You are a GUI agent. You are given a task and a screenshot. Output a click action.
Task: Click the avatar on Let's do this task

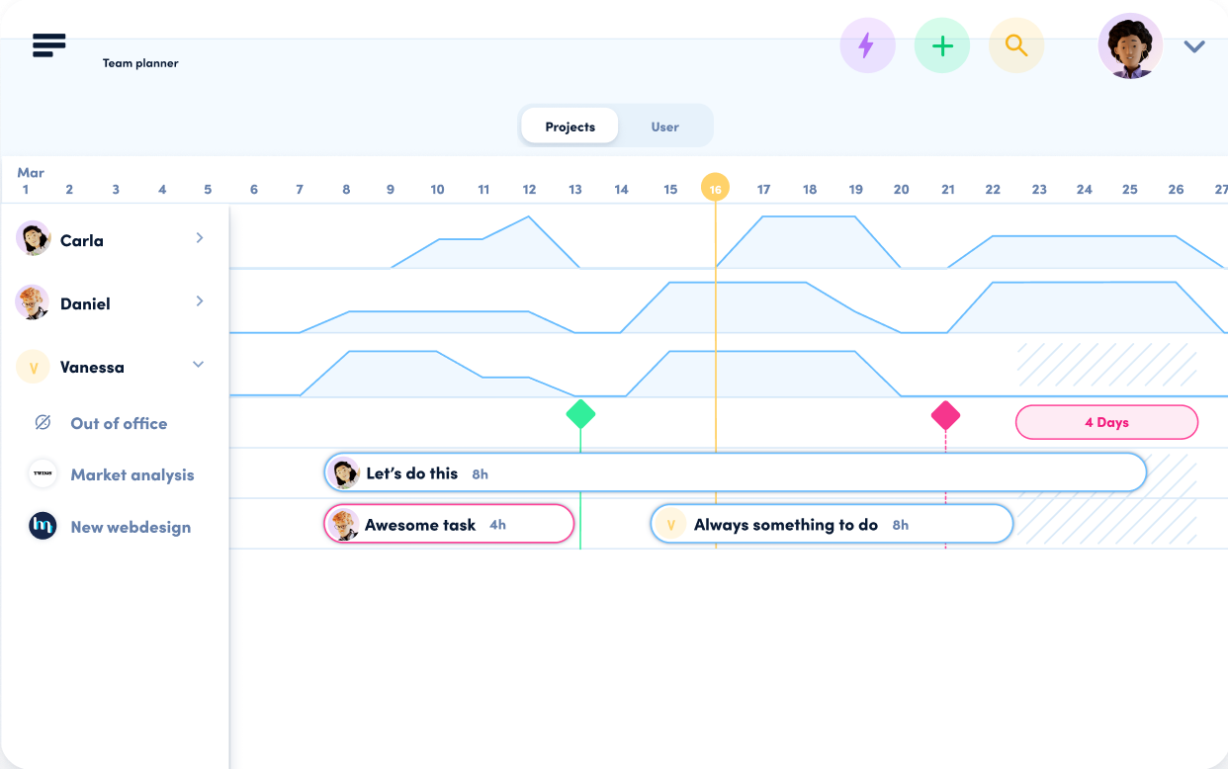(344, 473)
